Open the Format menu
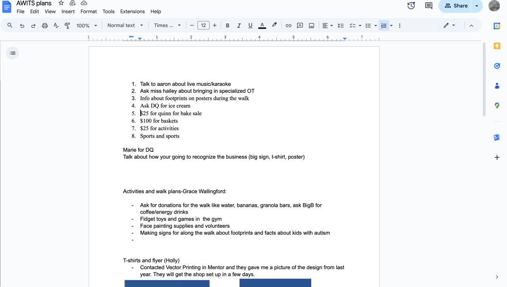 (x=89, y=11)
